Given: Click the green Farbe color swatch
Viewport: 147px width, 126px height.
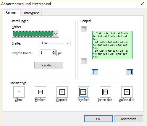Looking at the screenshot, I should tap(33, 34).
